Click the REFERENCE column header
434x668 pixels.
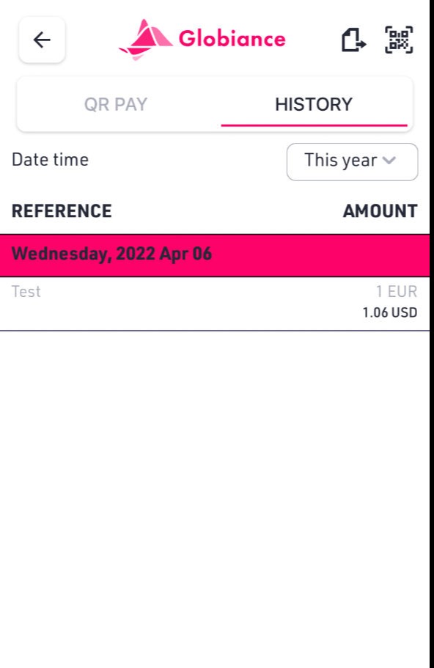pos(62,210)
